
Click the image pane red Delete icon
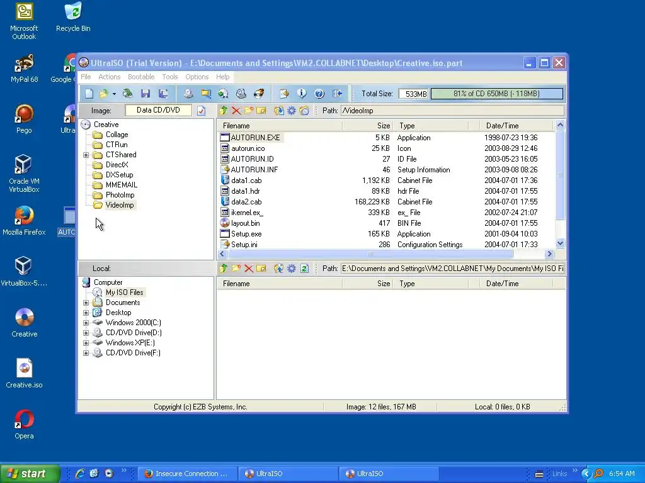(x=236, y=111)
